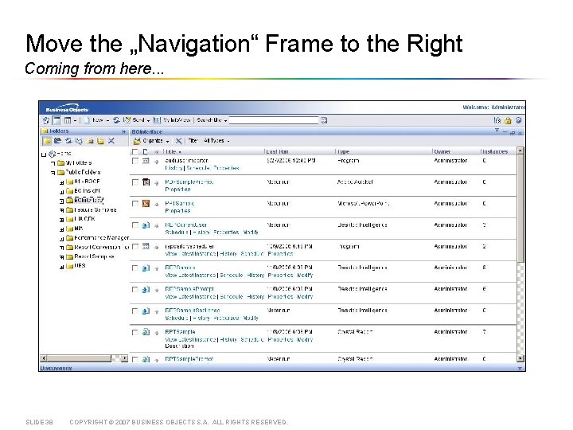573x430 pixels.
Task: Toggle the navigation panel toolbar icon
Action: [57, 120]
